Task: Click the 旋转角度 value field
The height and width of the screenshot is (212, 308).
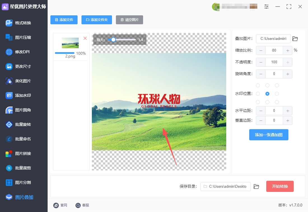Action: tap(274, 74)
